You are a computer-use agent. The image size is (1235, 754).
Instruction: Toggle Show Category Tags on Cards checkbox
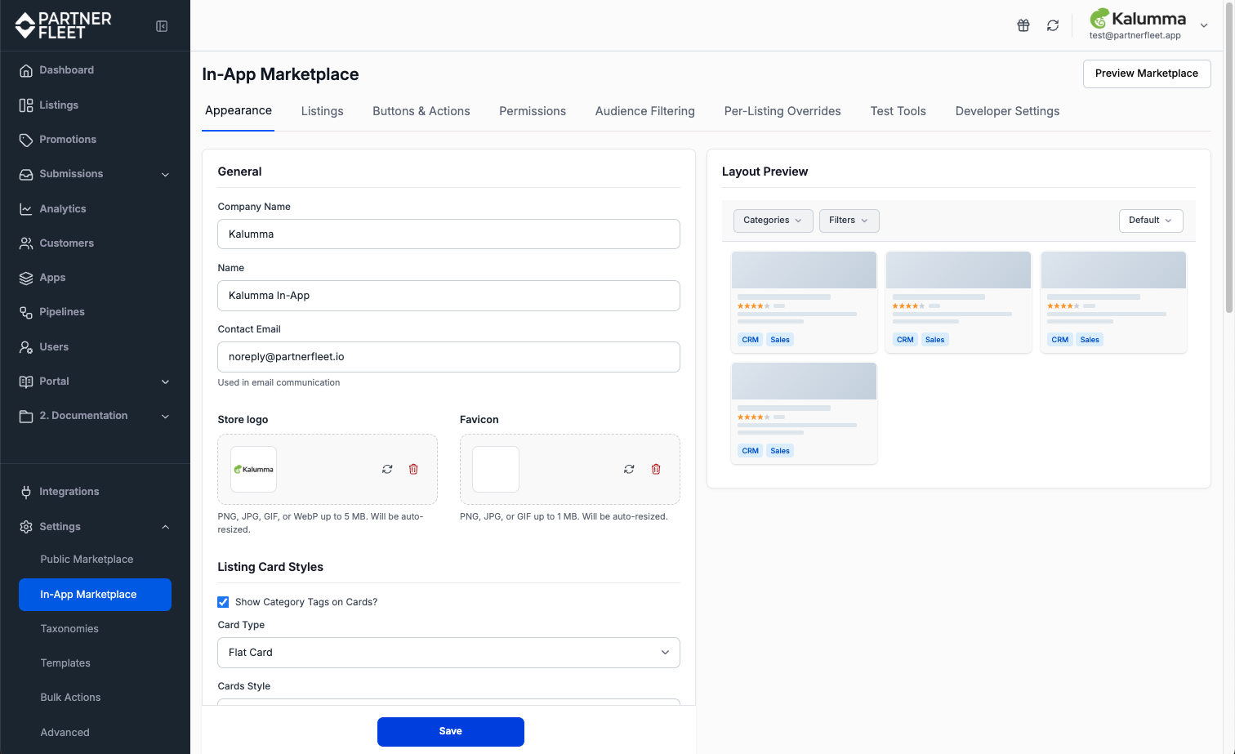pos(223,602)
